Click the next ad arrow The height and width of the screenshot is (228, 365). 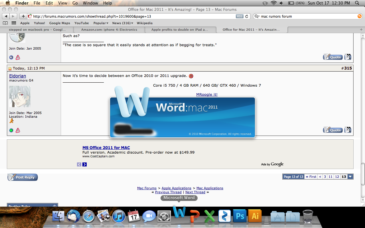click(x=84, y=164)
